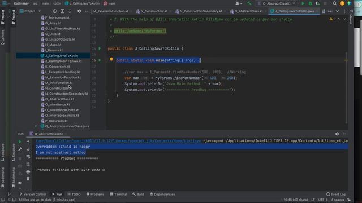Click run gutter arrow beside main method
Viewport: 362px width, 203px height.
point(100,60)
